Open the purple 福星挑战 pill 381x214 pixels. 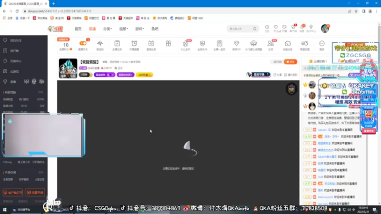point(104,75)
